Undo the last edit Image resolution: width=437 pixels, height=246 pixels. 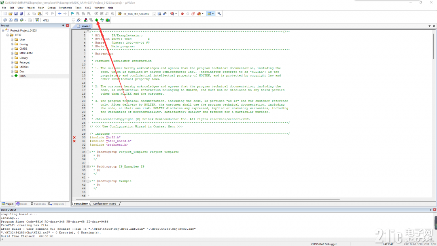click(x=47, y=14)
